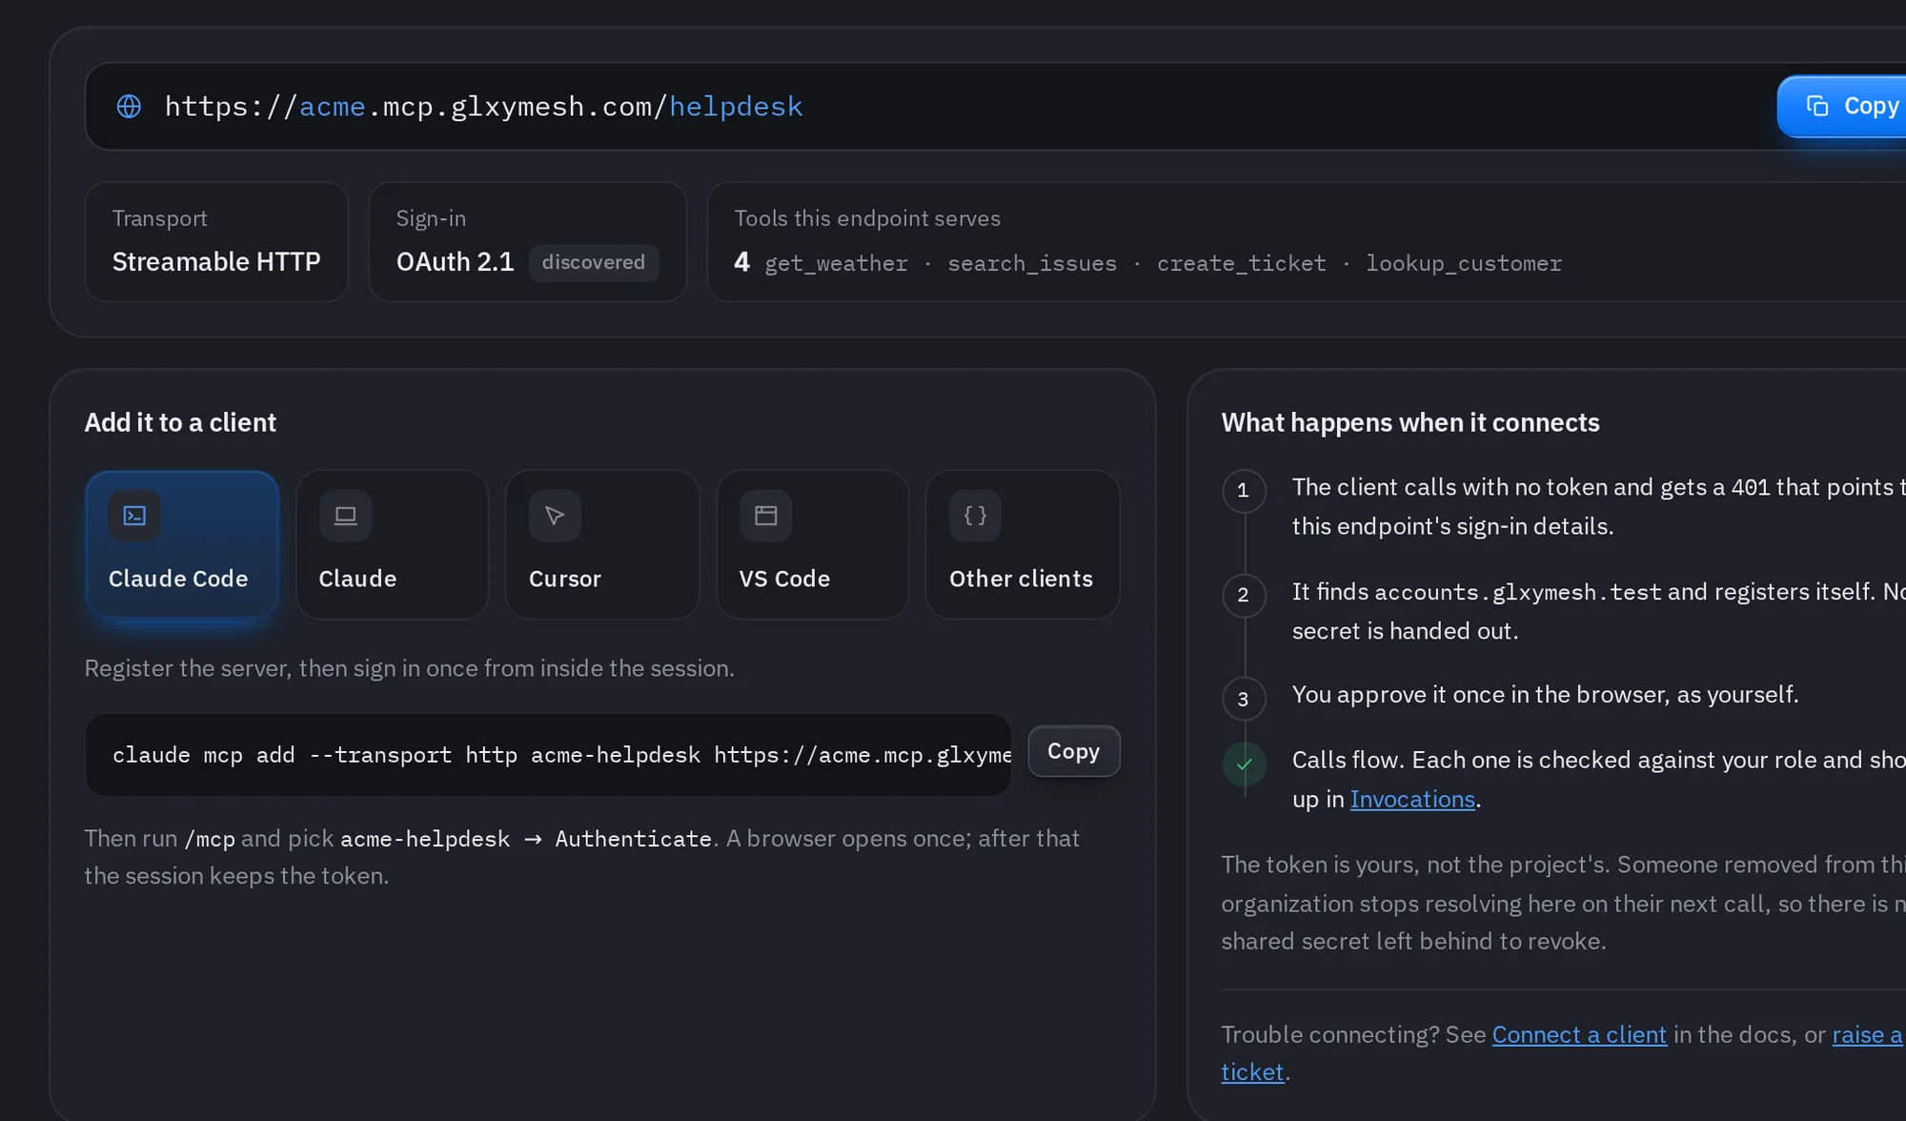Click the Streamable HTTP transport value

pyautogui.click(x=216, y=261)
